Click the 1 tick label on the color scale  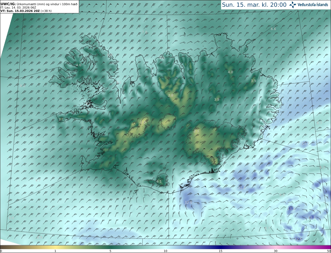point(55,251)
